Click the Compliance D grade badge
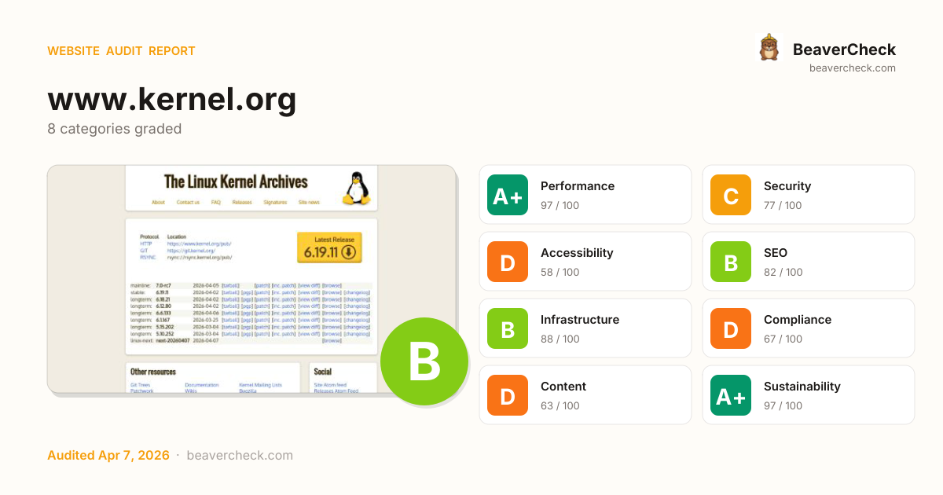The width and height of the screenshot is (943, 495). 731,328
